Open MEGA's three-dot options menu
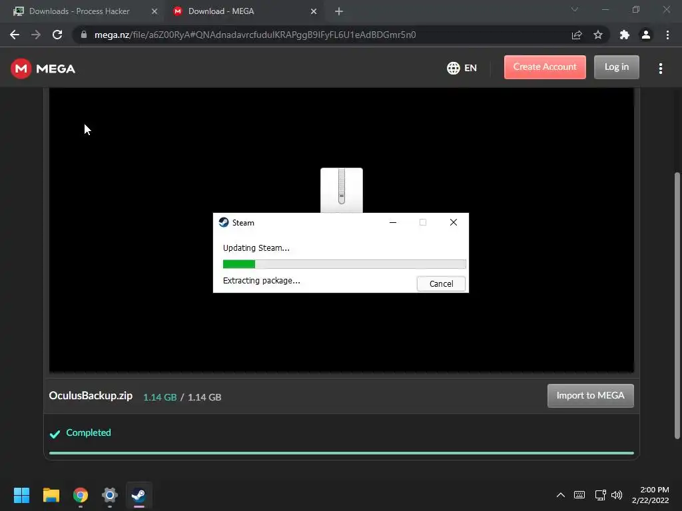 click(661, 69)
